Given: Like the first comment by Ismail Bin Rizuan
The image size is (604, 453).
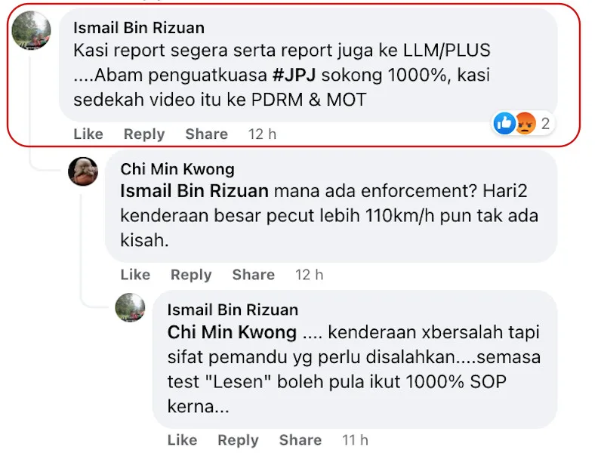Looking at the screenshot, I should tap(88, 134).
